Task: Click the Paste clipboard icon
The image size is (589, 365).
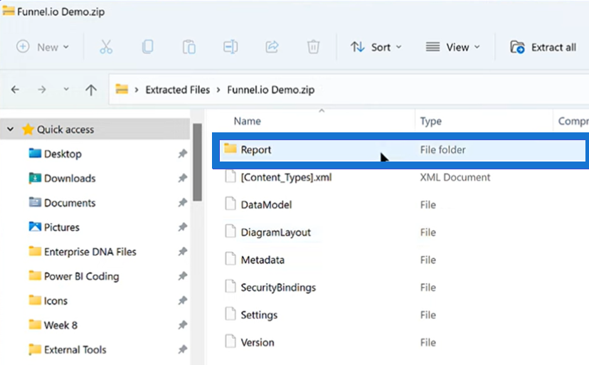Action: pyautogui.click(x=189, y=47)
